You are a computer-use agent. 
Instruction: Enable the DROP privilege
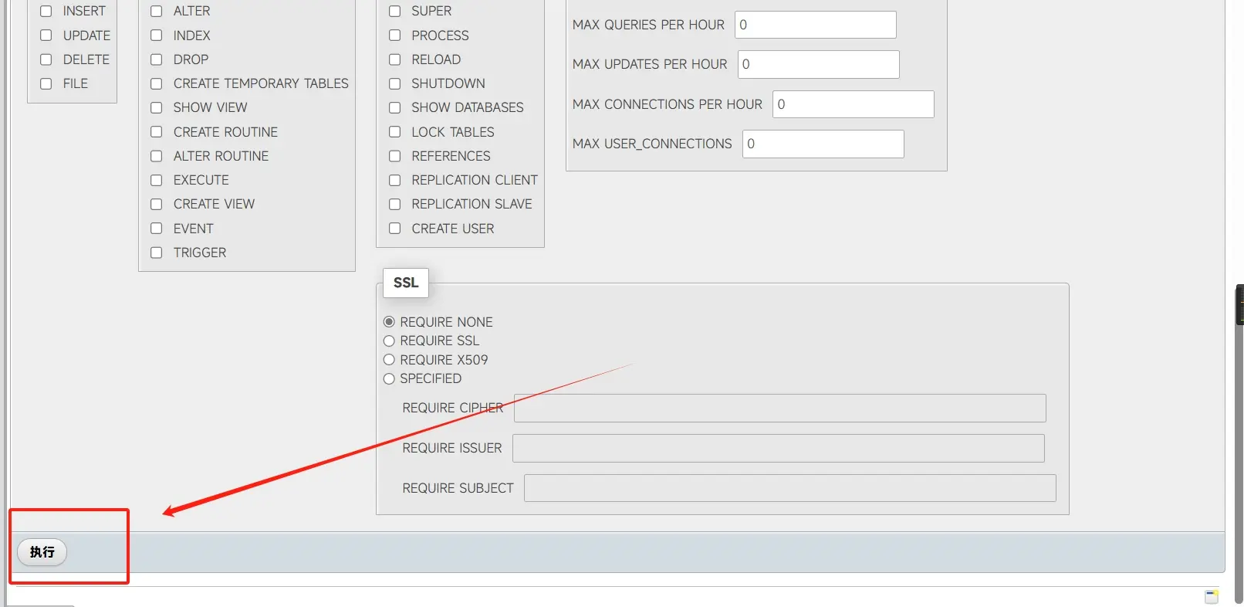(x=157, y=59)
